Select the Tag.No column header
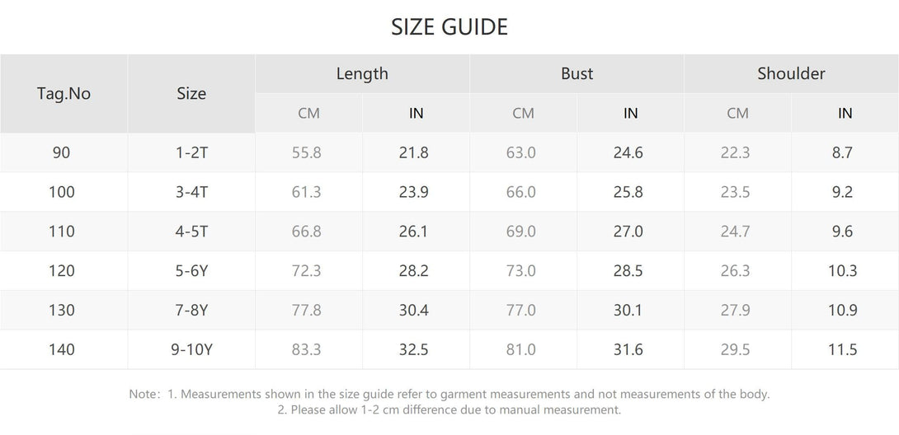This screenshot has width=899, height=435. (64, 93)
